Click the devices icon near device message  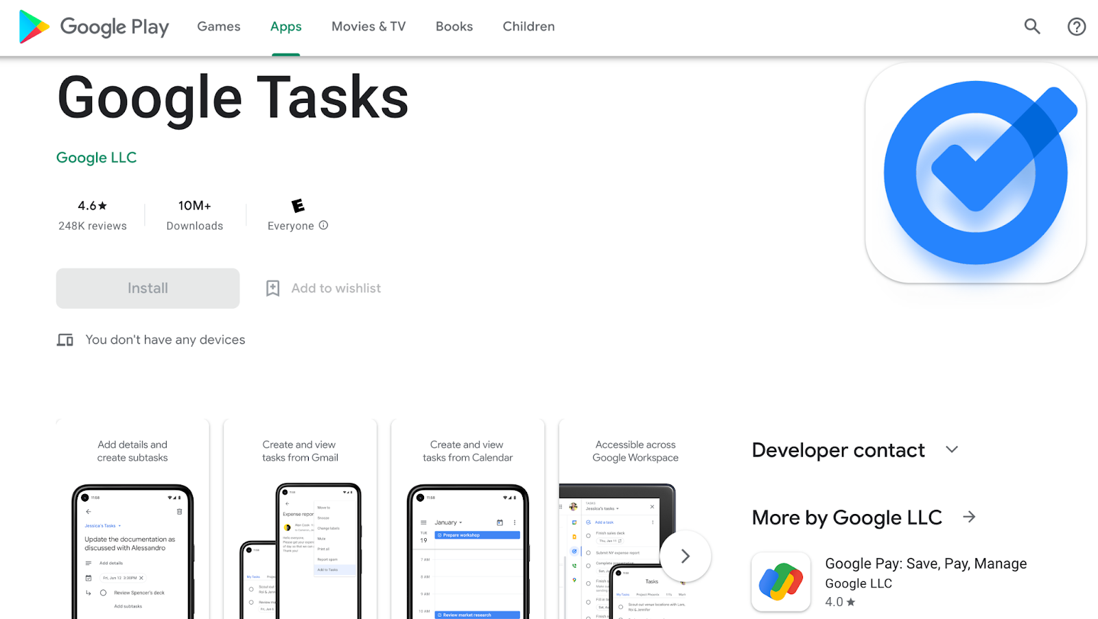click(65, 339)
